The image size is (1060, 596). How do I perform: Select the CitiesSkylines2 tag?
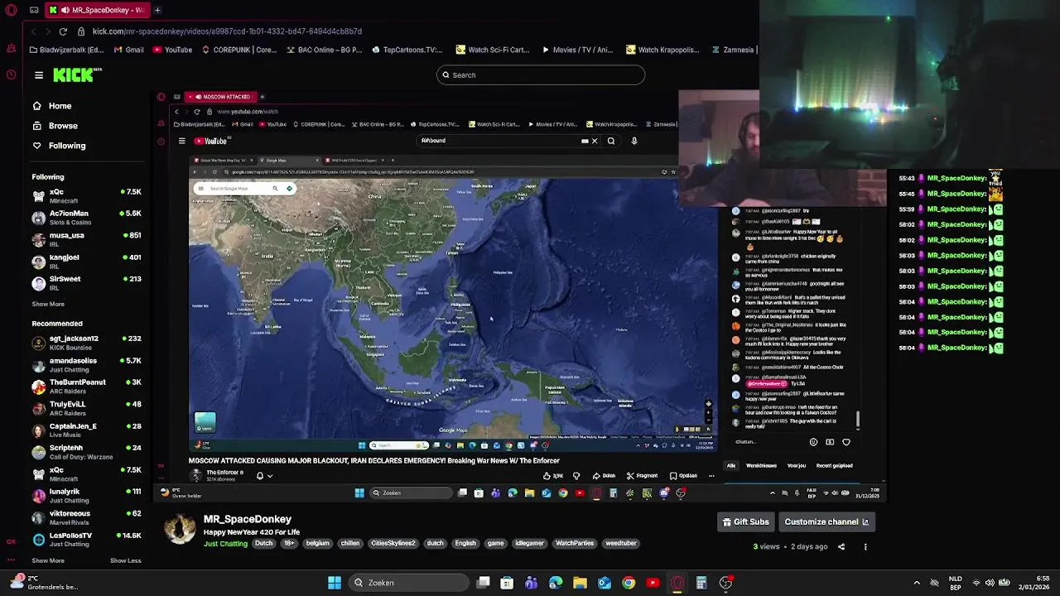tap(393, 544)
